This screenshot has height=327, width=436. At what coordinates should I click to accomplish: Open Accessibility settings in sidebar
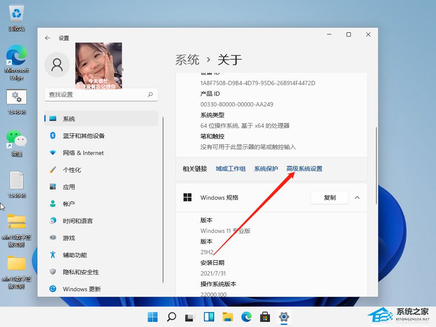coord(75,255)
